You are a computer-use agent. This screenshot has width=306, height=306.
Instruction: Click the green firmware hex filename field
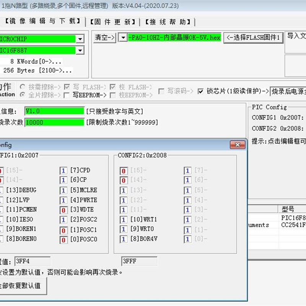point(174,37)
